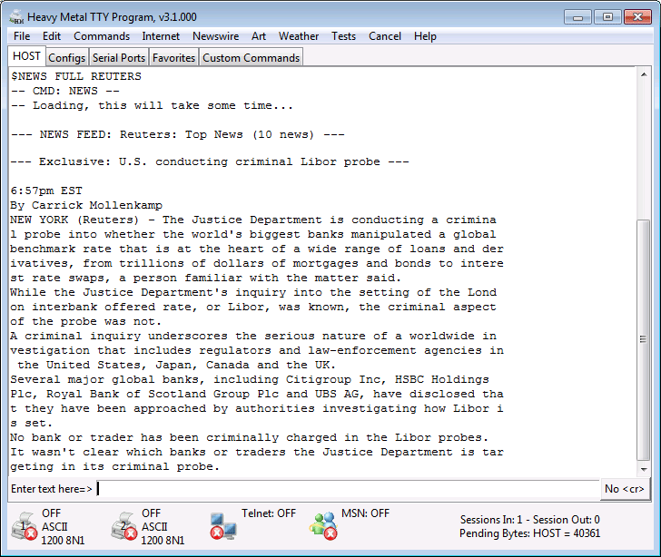The image size is (661, 557).
Task: Open the Art menu
Action: coord(259,36)
